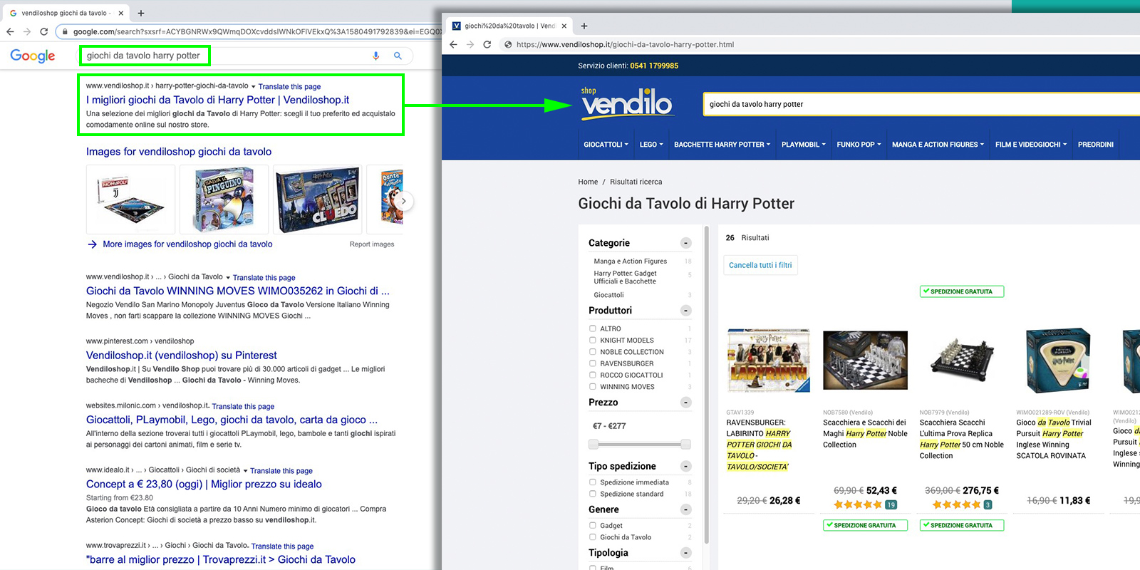
Task: Click the Google search magnifier icon
Action: [x=398, y=56]
